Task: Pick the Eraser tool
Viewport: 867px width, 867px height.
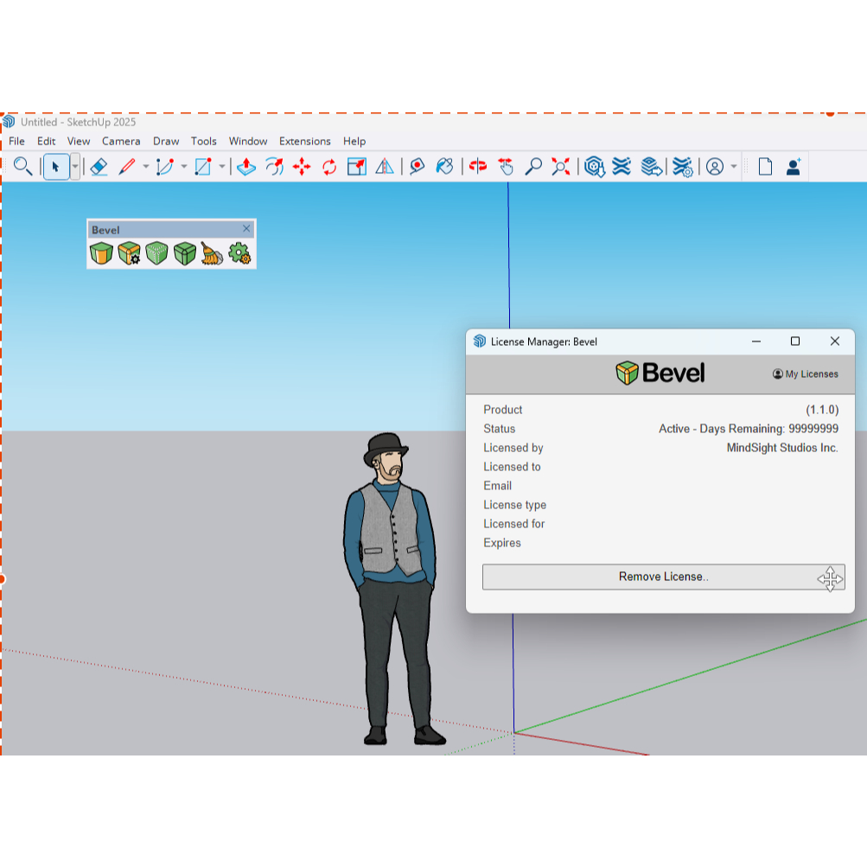Action: pos(99,167)
